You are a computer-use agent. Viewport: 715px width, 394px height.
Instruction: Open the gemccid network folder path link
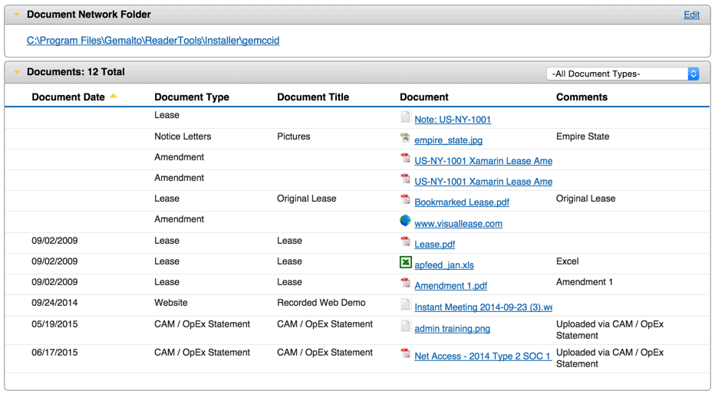[153, 41]
